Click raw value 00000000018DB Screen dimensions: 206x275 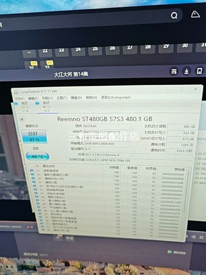[x=172, y=182]
